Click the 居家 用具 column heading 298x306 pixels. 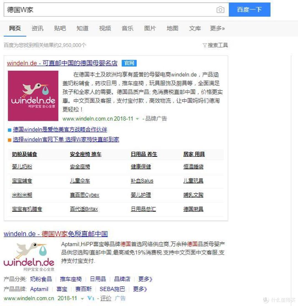click(x=194, y=154)
